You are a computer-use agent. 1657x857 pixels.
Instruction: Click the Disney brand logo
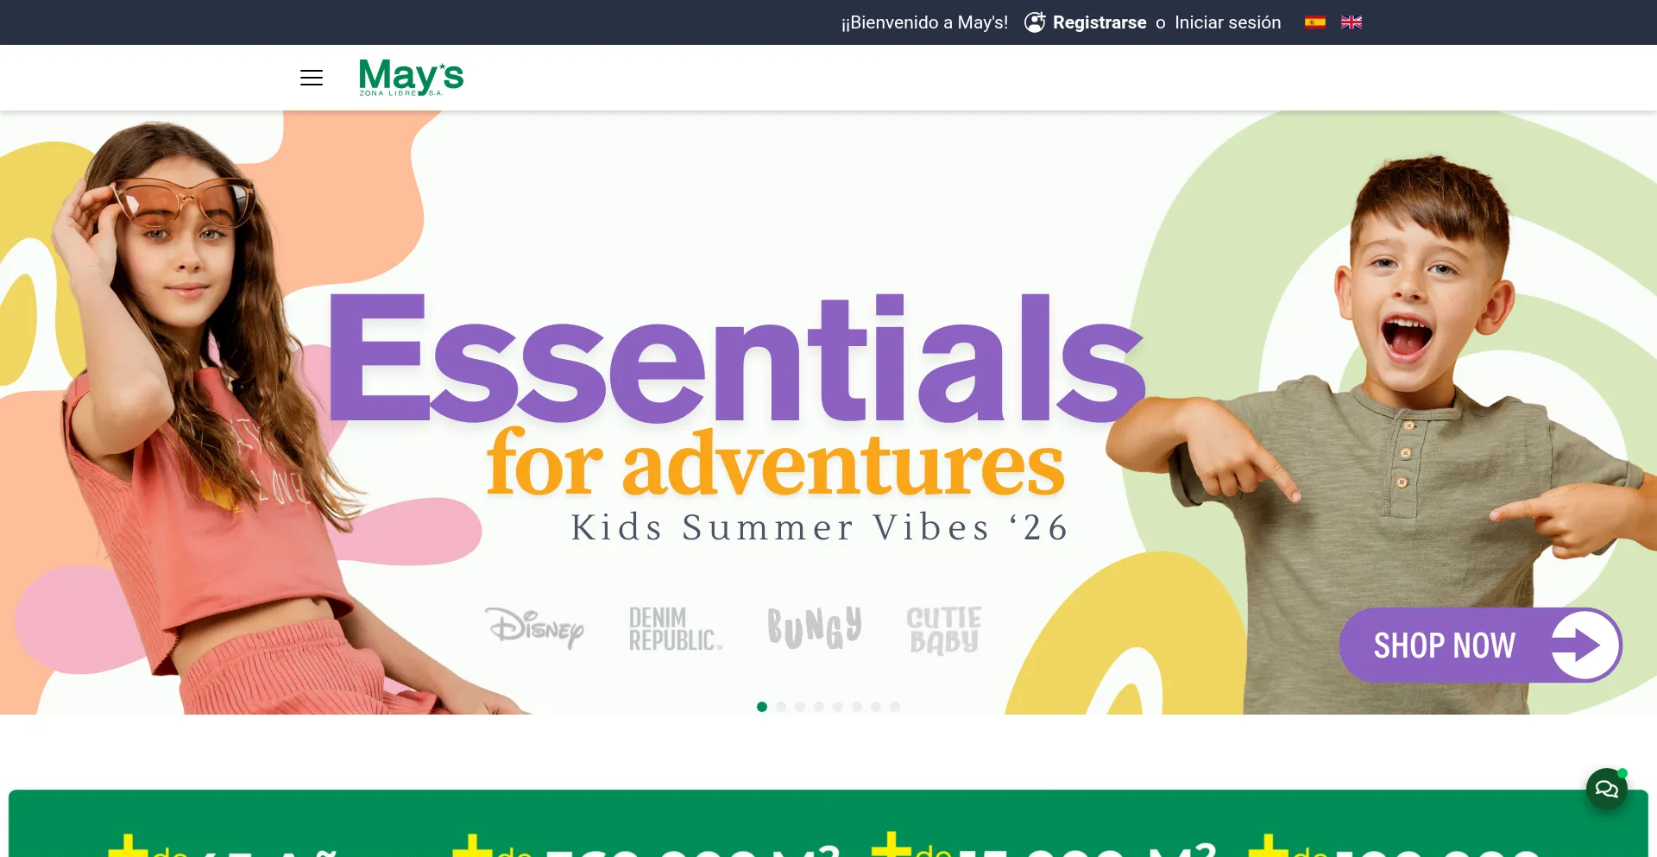(x=534, y=628)
